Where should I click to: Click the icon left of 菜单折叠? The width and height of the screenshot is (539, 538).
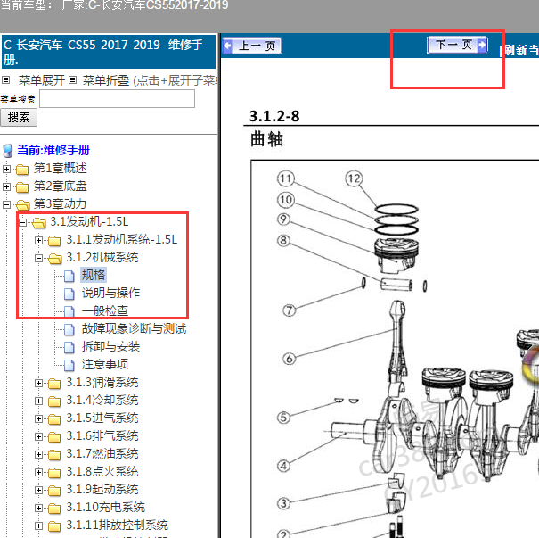pos(72,80)
